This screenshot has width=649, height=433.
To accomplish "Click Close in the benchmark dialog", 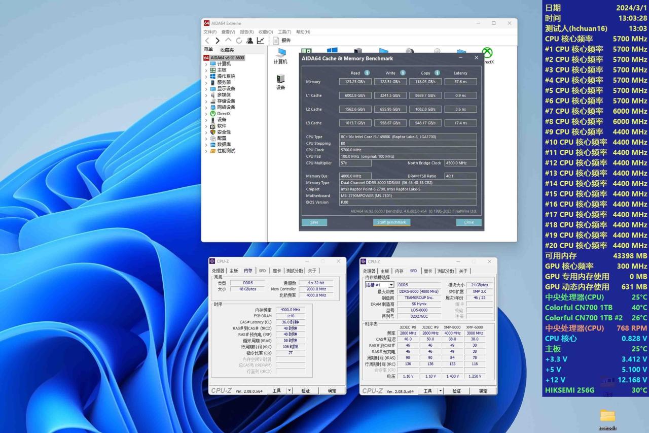I will point(468,222).
